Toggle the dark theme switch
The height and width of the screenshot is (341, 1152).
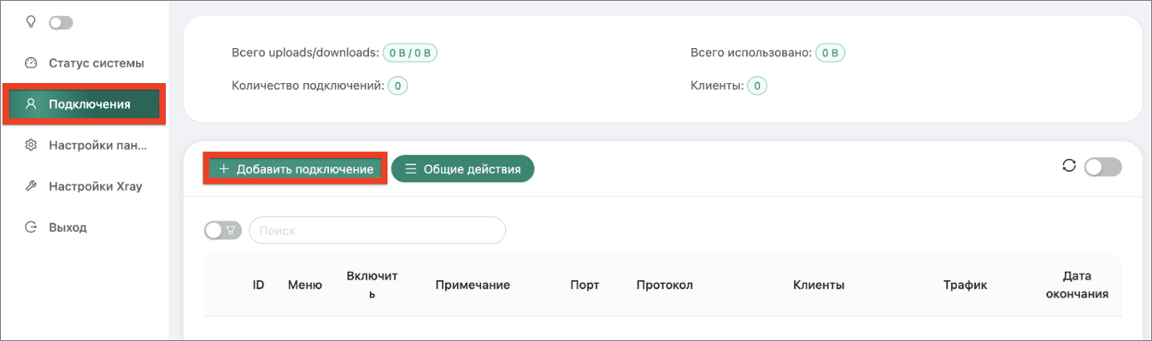(x=61, y=23)
